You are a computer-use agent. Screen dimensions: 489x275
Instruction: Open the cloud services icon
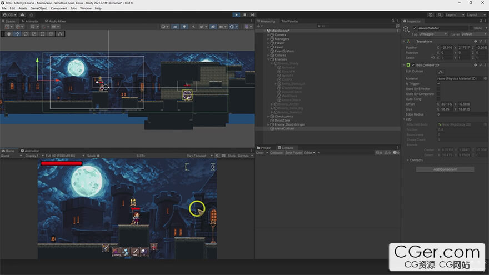[x=22, y=14]
